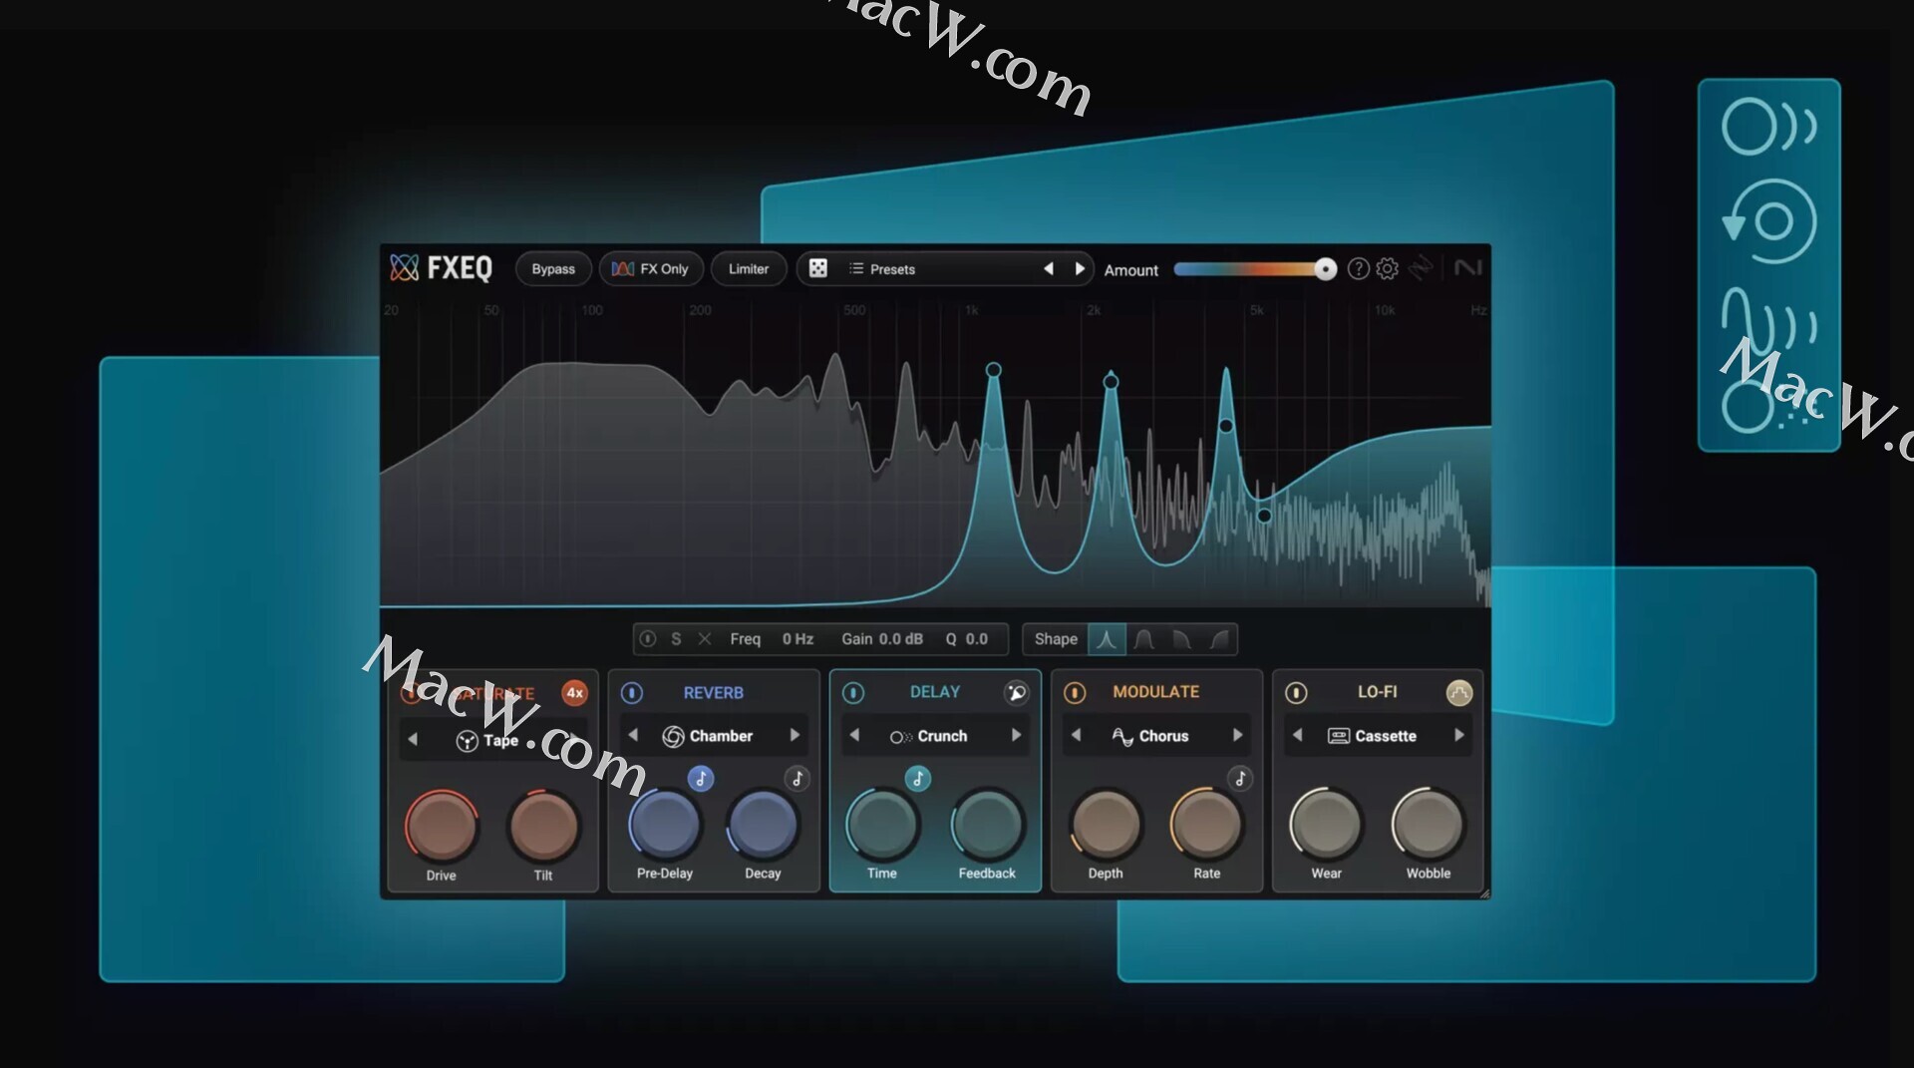Click the Freq value 0 Hz
1914x1068 pixels.
[x=797, y=639]
